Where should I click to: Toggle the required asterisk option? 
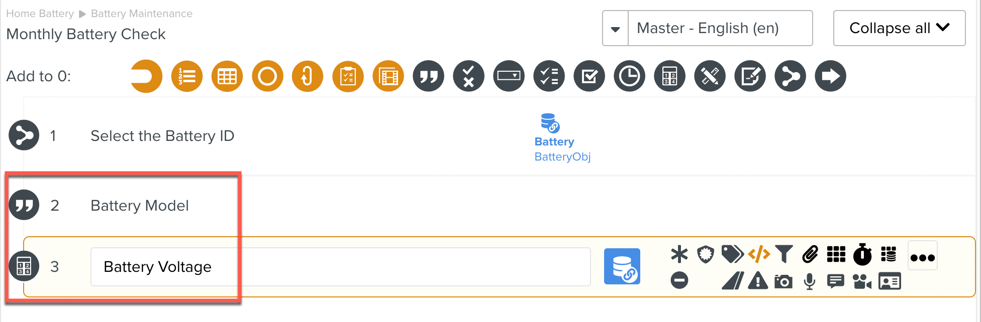[679, 254]
